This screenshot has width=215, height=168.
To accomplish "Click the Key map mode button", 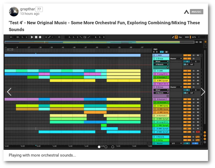I will point(180,37).
